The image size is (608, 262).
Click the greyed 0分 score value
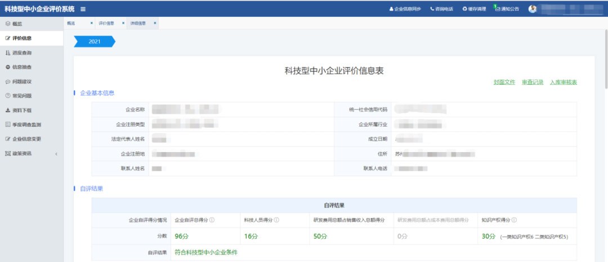point(402,236)
